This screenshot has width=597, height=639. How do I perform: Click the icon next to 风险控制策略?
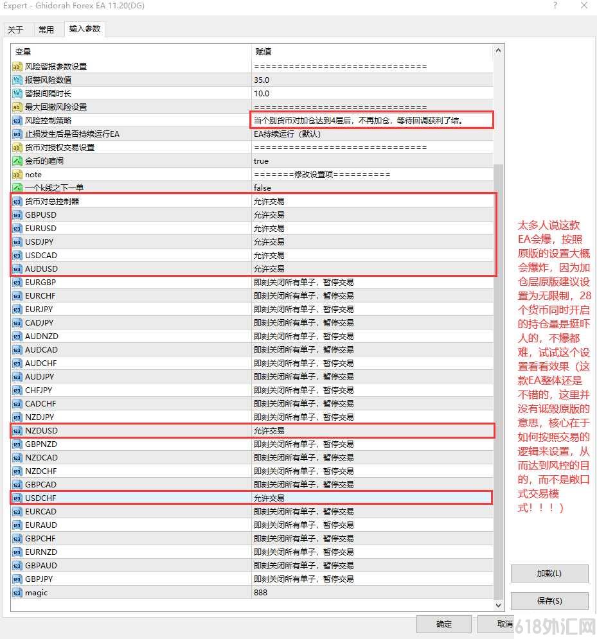pyautogui.click(x=17, y=120)
